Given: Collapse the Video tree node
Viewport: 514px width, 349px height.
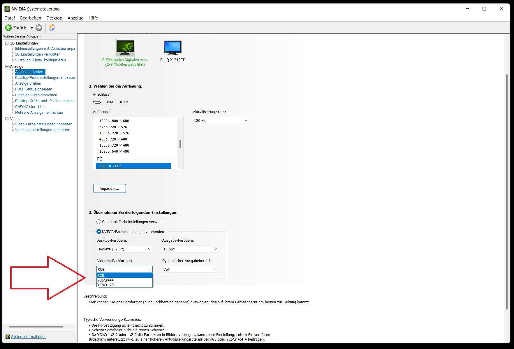Looking at the screenshot, I should point(7,119).
